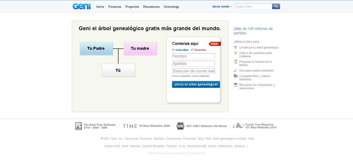
Task: Click the red FREE! ribbon badge
Action: (214, 44)
